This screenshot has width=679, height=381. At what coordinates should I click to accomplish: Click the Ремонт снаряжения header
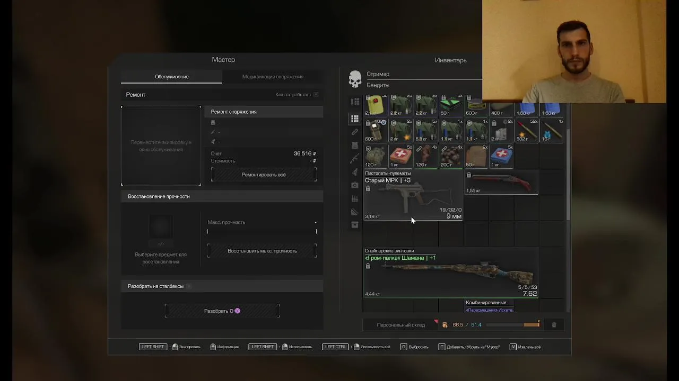[x=264, y=112]
